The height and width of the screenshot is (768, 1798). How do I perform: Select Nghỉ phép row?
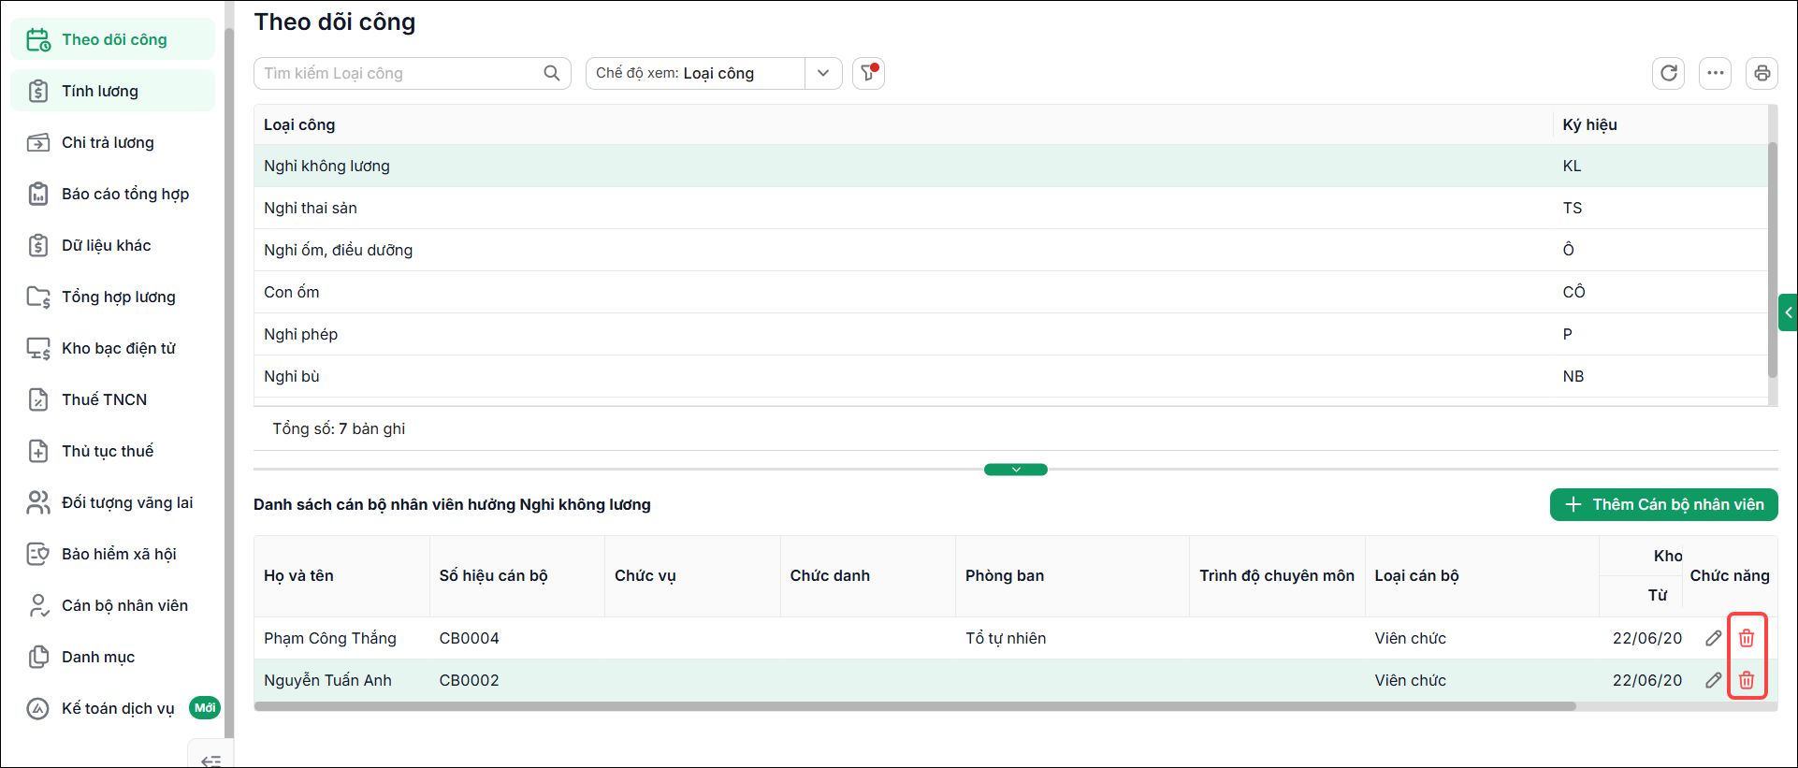point(1010,334)
